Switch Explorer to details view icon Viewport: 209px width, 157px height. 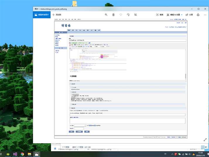[x=203, y=147]
